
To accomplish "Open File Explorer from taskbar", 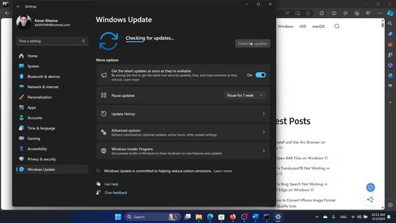I will [199, 217].
